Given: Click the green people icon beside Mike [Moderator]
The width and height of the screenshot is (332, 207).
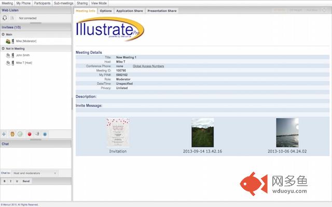Looking at the screenshot, I should tap(8, 41).
